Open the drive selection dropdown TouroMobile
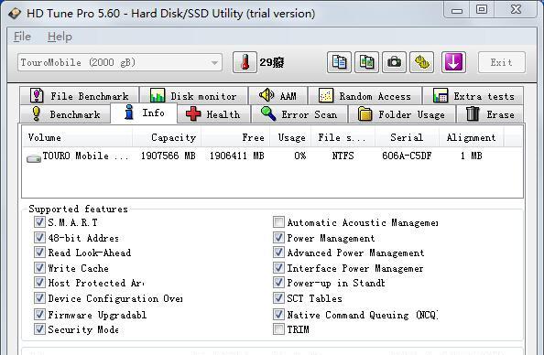The width and height of the screenshot is (544, 355). [x=120, y=63]
